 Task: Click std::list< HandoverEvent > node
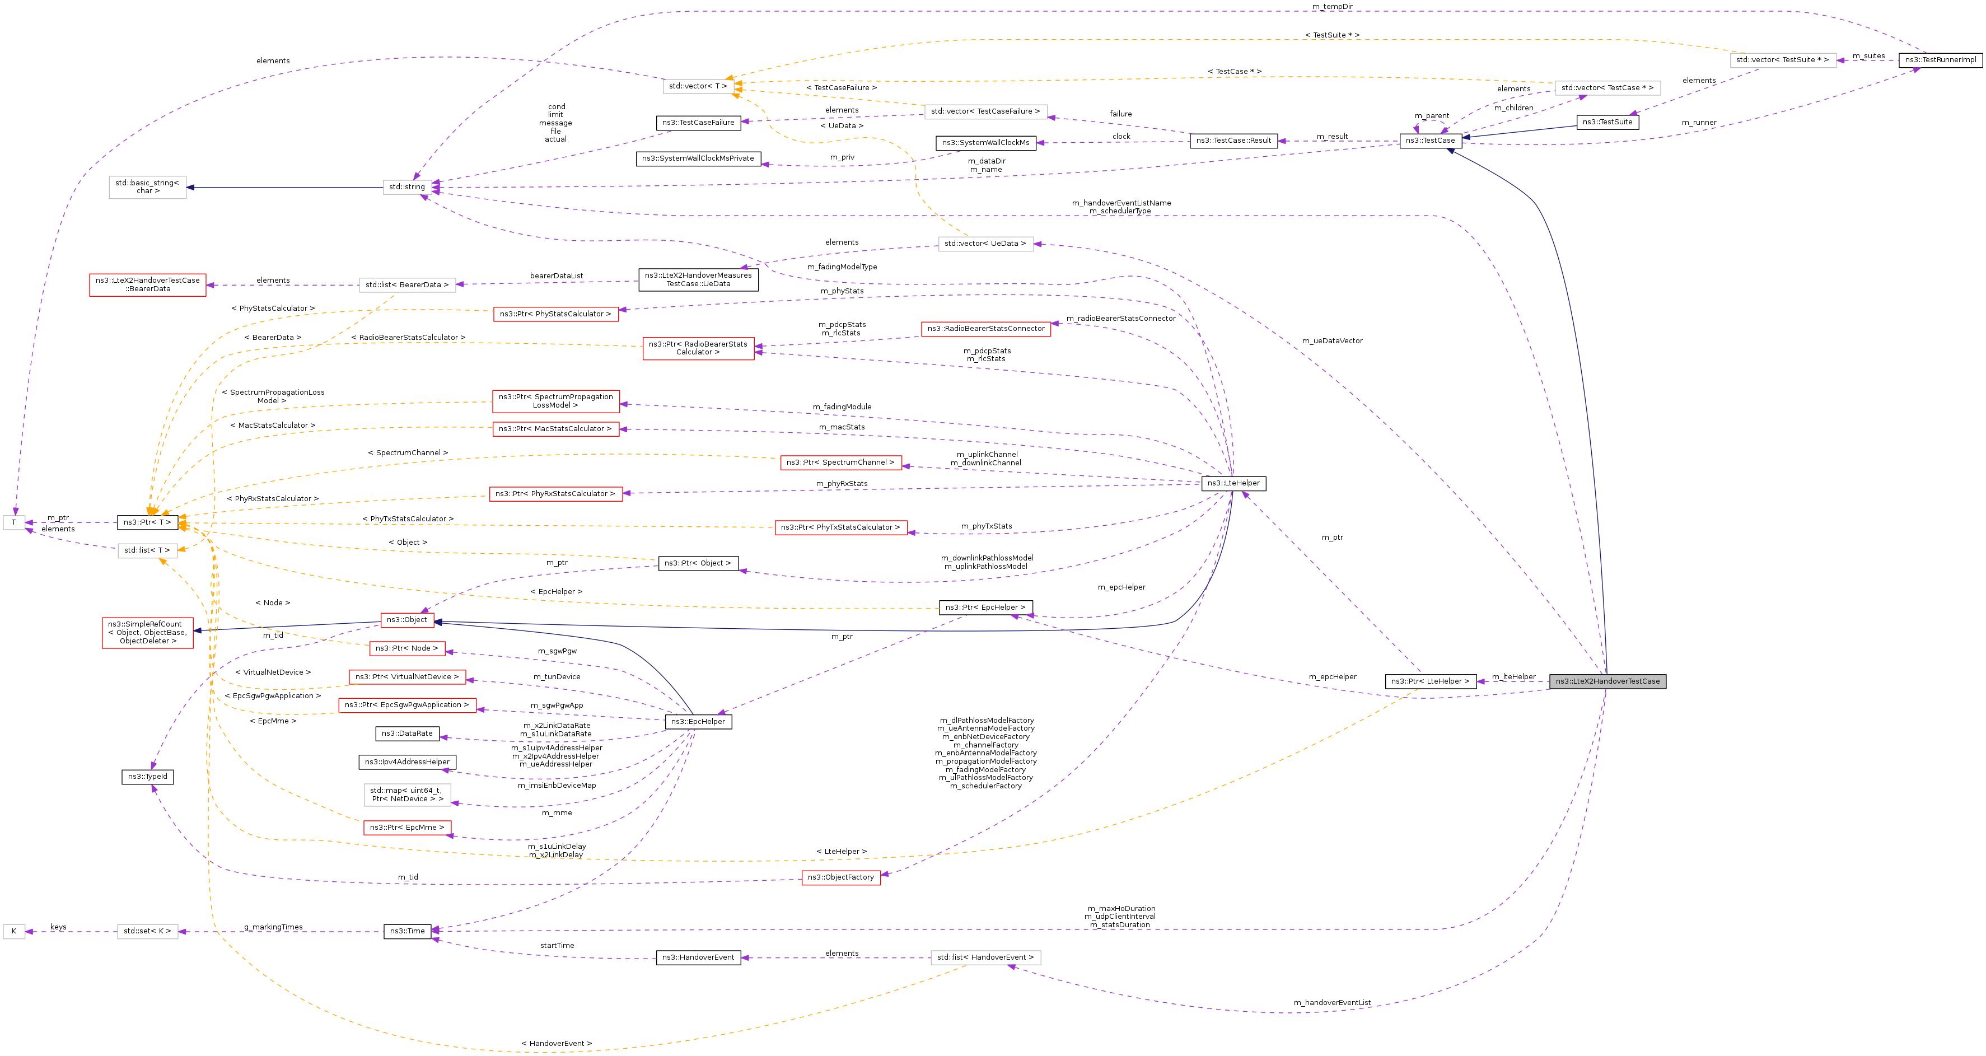point(985,958)
